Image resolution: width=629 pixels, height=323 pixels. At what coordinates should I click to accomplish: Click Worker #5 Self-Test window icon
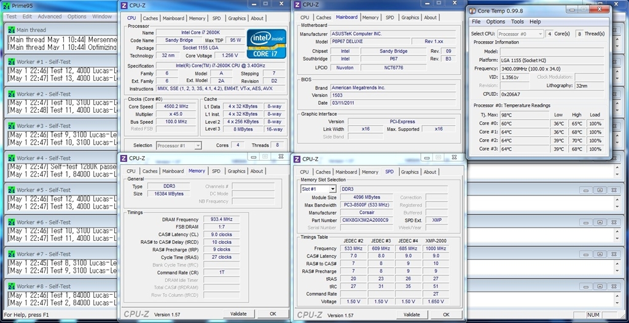pyautogui.click(x=12, y=190)
